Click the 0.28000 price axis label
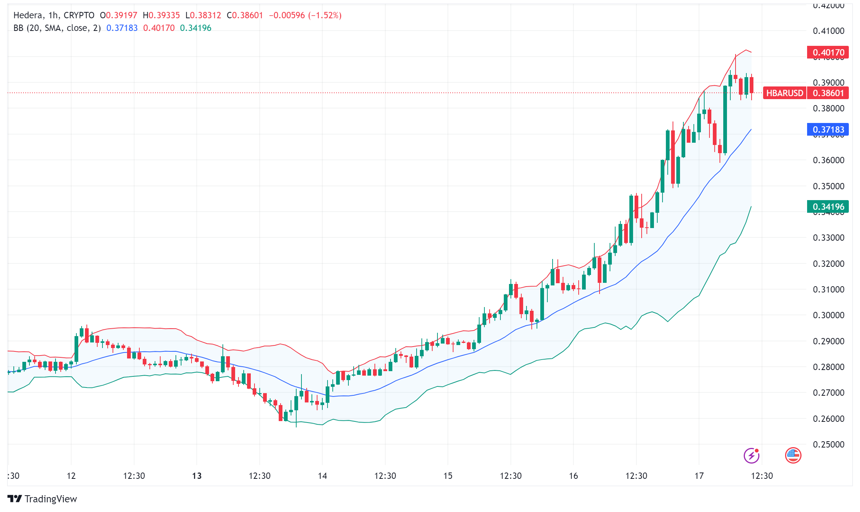 829,367
